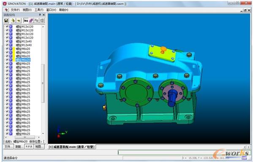This screenshot has width=253, height=163.
Task: Uncheck the highlighted 螺栓M6x20 item checkbox
Action: [x=7, y=60]
